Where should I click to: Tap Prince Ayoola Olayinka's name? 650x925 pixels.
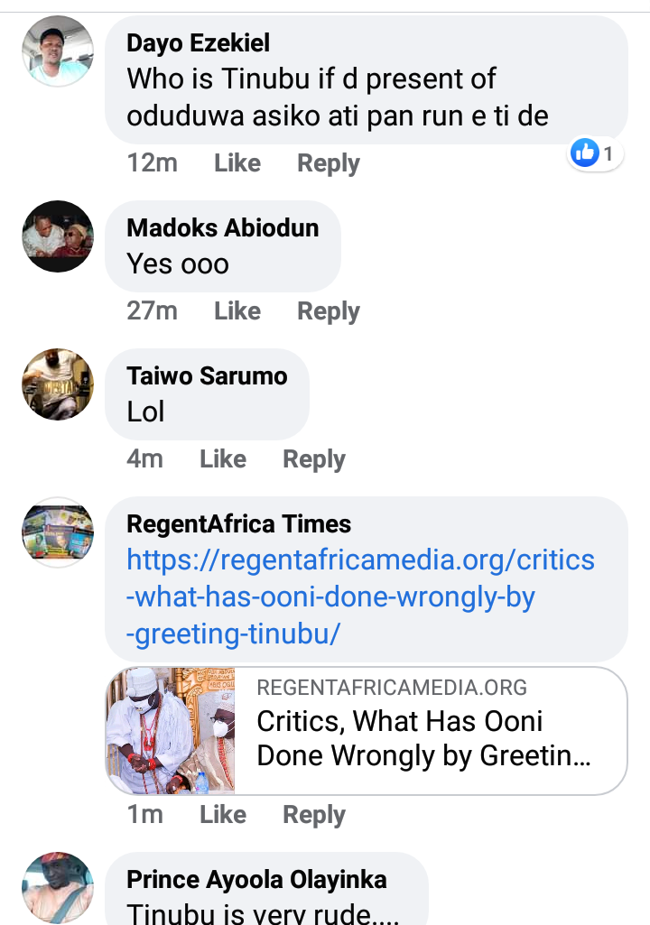(256, 879)
